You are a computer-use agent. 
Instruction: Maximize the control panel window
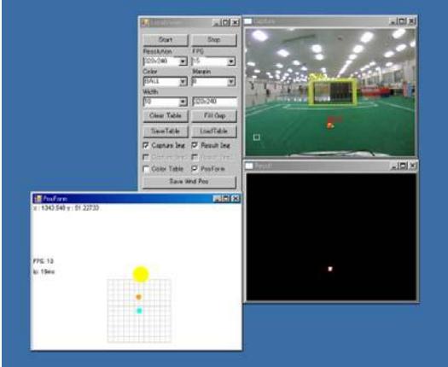[x=226, y=22]
